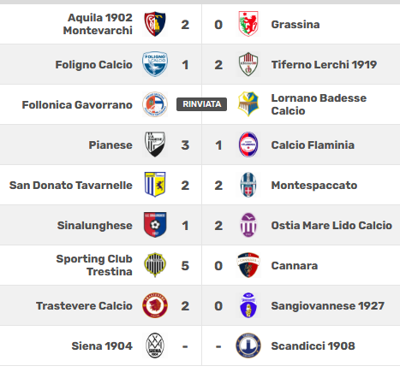Select the Pianese shield logo
The image size is (400, 372).
(155, 145)
